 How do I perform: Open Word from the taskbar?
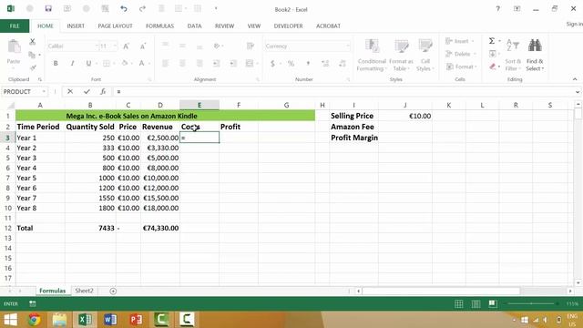coord(110,320)
